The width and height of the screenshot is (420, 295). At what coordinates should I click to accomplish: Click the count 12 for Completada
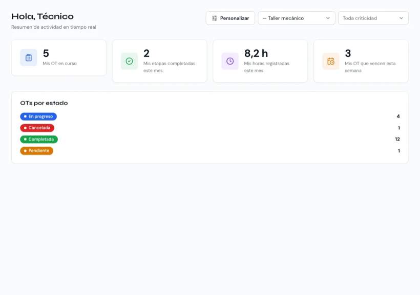pos(397,139)
